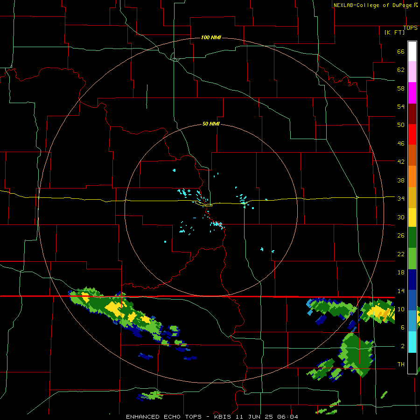Click the legend value 10
This screenshot has height=420, width=420.
click(x=401, y=309)
